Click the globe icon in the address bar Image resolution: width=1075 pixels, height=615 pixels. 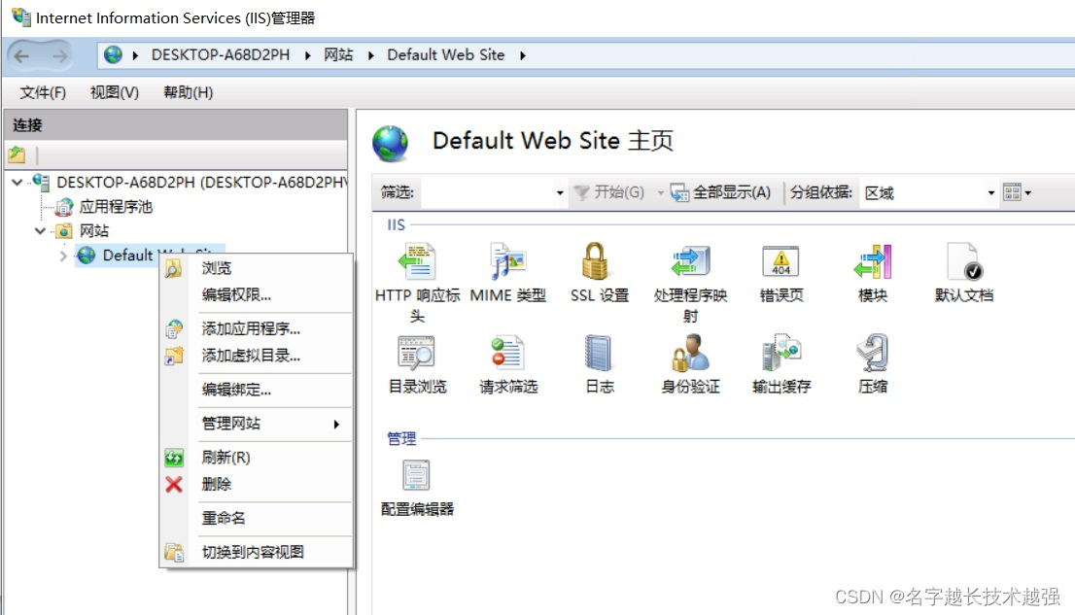[x=113, y=54]
